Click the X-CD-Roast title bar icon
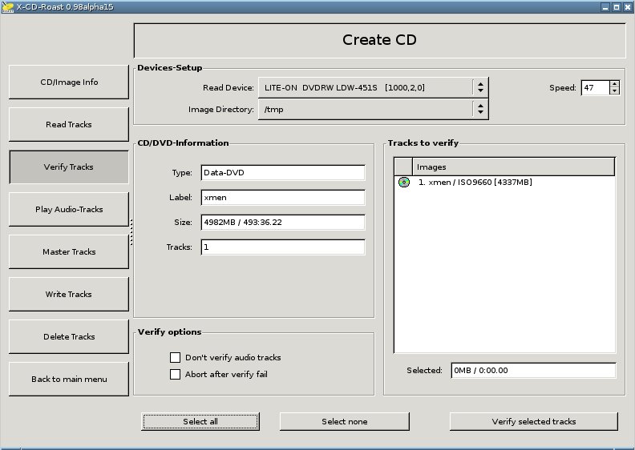 click(7, 7)
